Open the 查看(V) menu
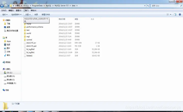Image resolution: width=183 pixels, height=112 pixels. coord(19,10)
